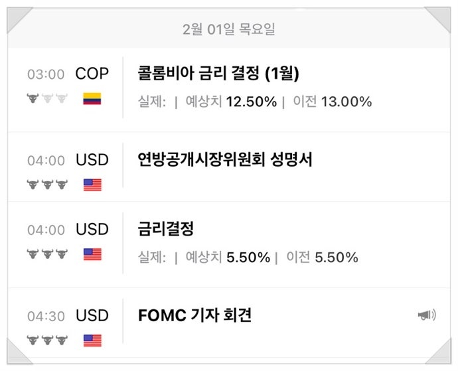
Task: Click the 03:00 time entry
Action: tap(46, 74)
